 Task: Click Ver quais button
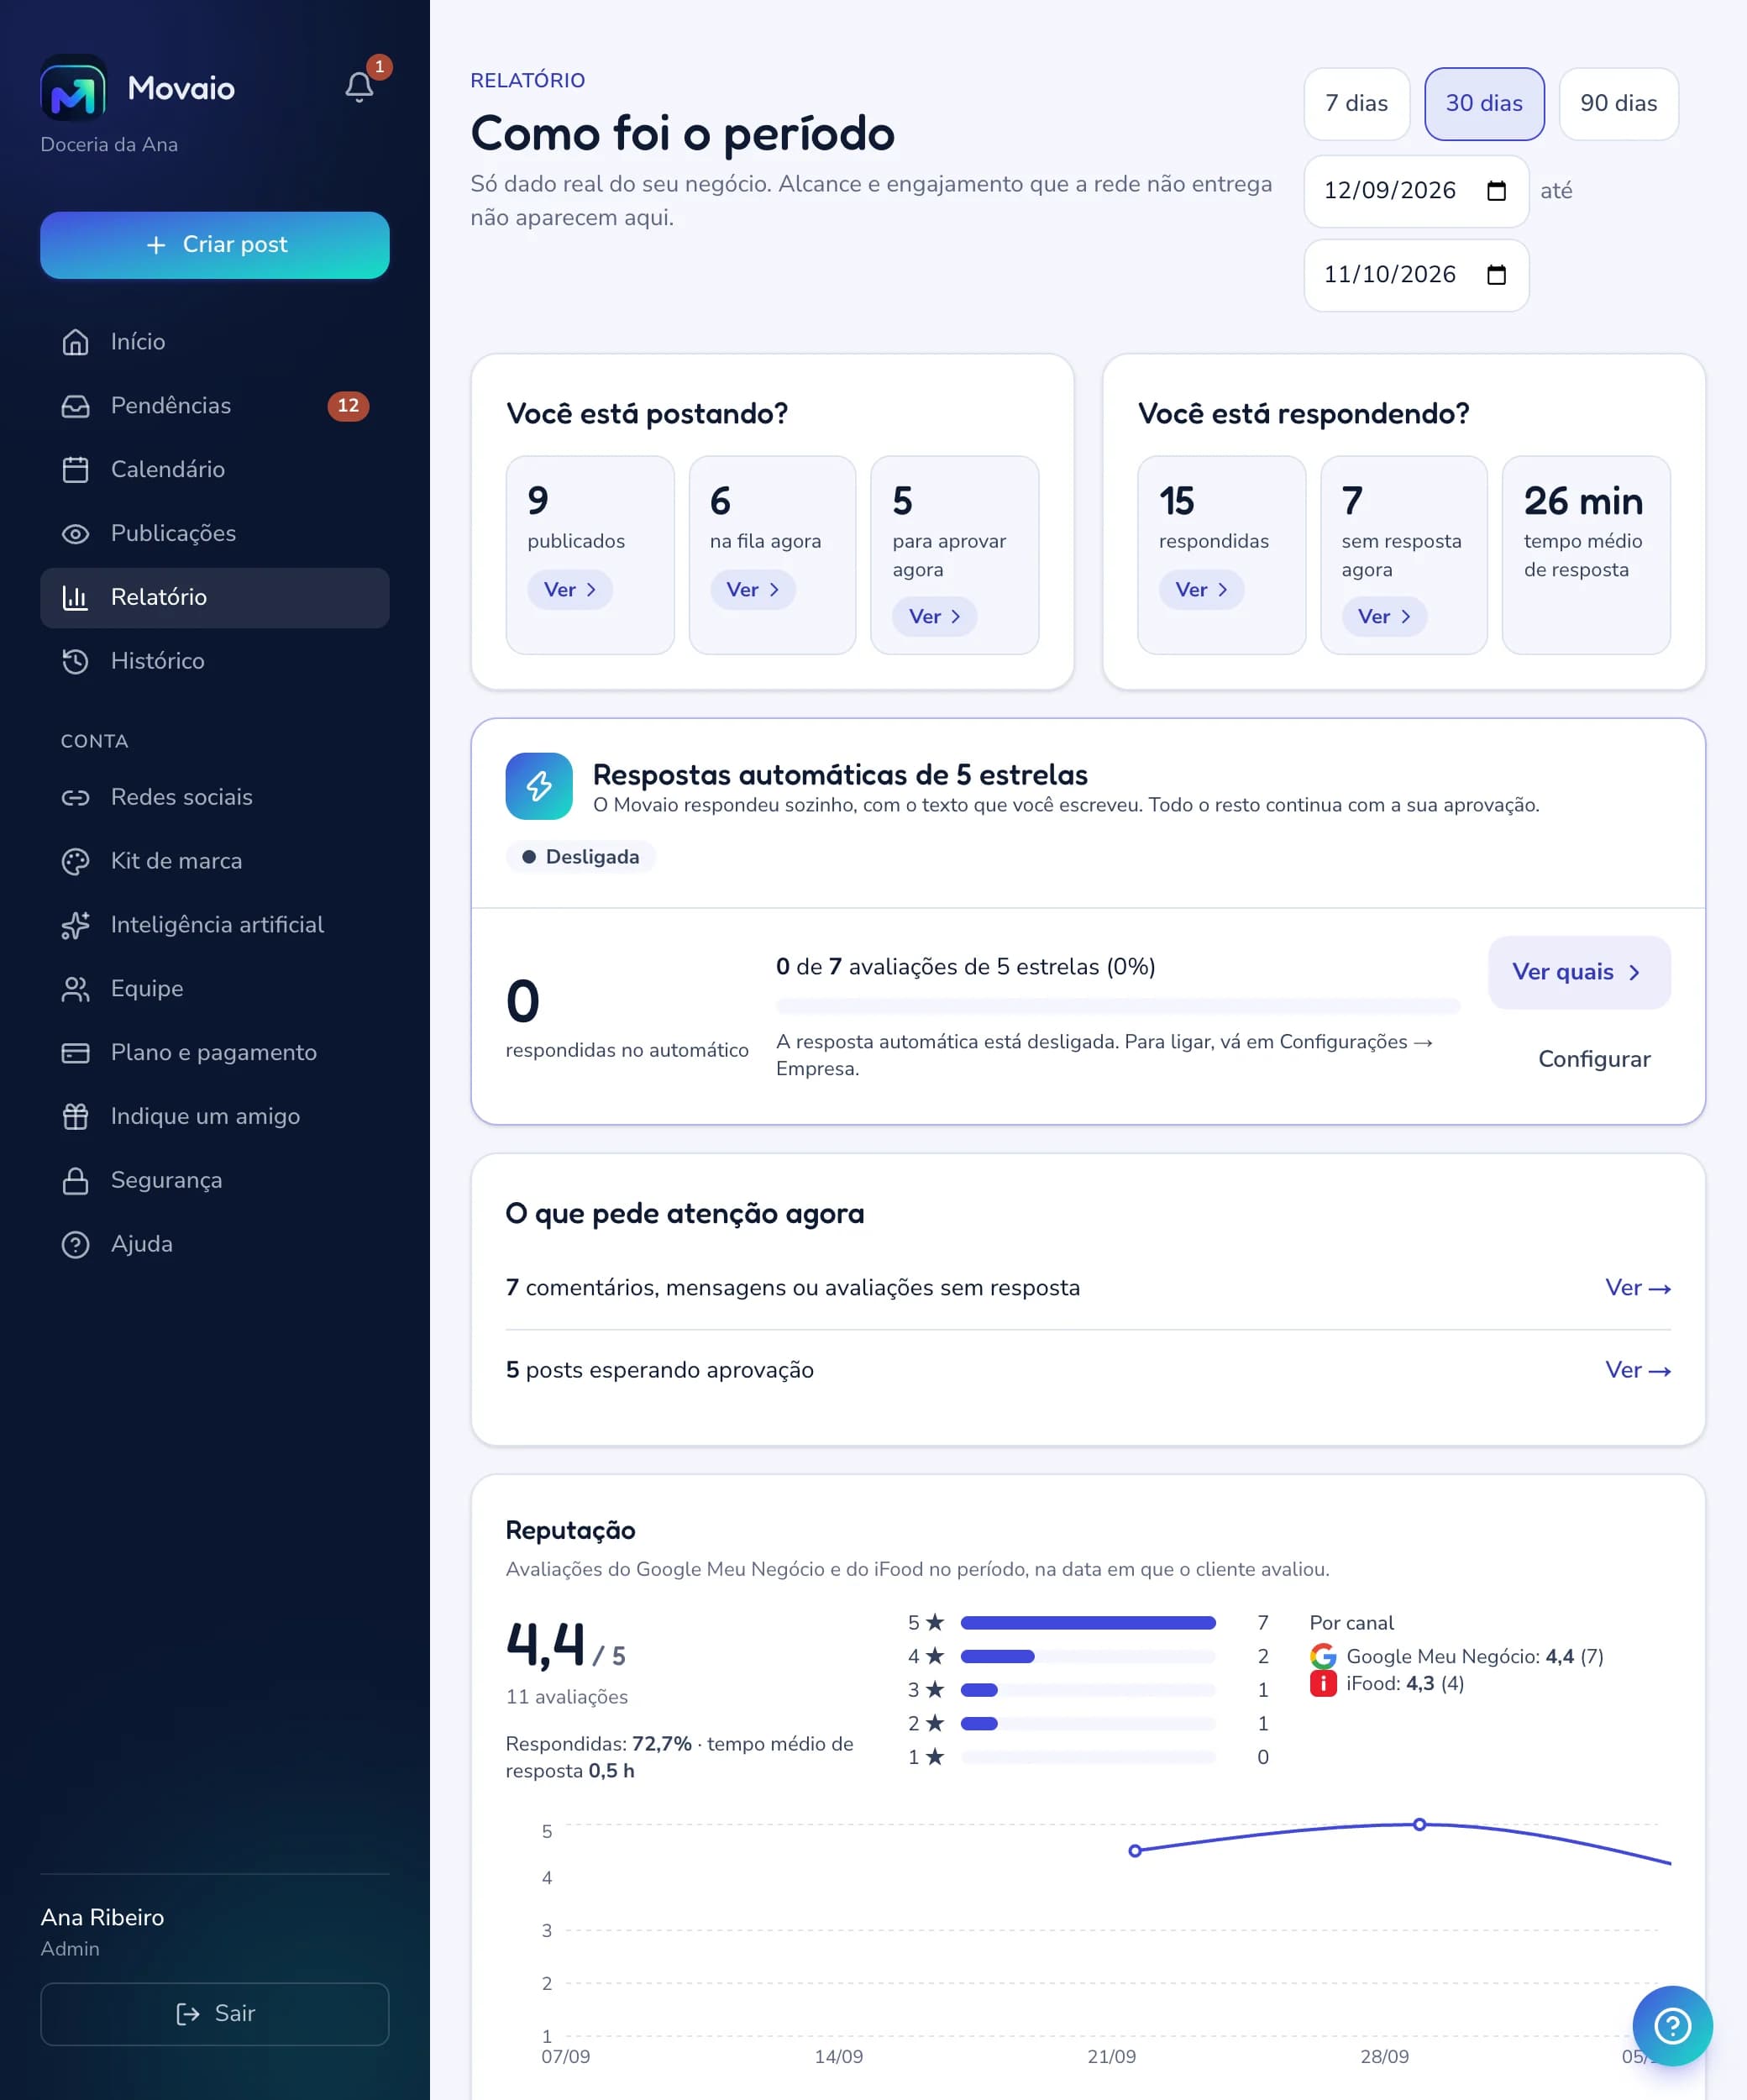[1579, 973]
